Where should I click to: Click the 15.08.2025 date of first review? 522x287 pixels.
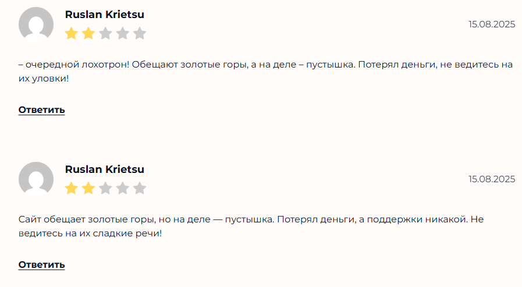coord(492,24)
